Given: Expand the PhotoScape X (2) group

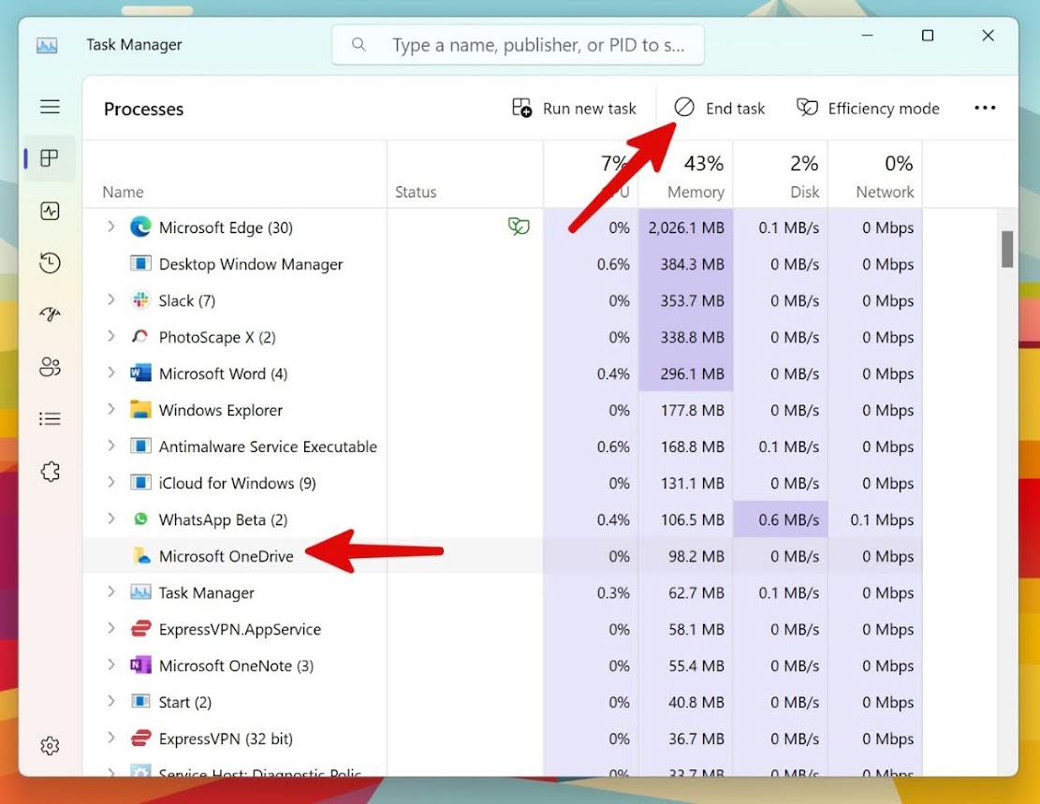Looking at the screenshot, I should [110, 336].
